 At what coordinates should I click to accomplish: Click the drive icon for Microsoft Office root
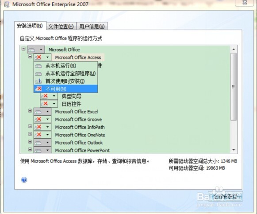coord(31,50)
